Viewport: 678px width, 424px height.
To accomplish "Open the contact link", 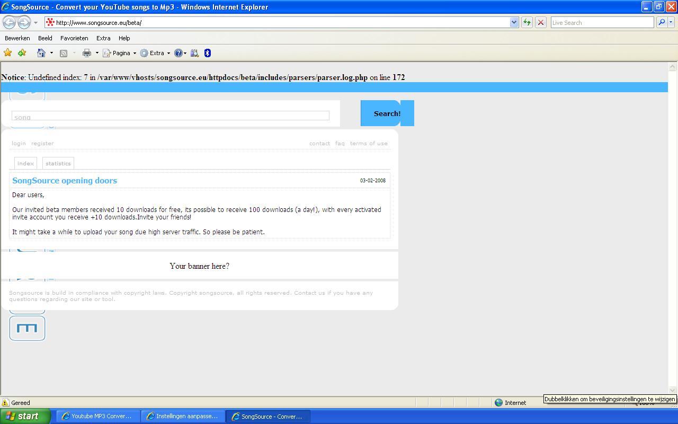I will pos(319,143).
